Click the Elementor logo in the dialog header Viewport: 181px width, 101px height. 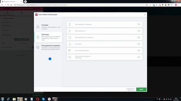pos(36,15)
